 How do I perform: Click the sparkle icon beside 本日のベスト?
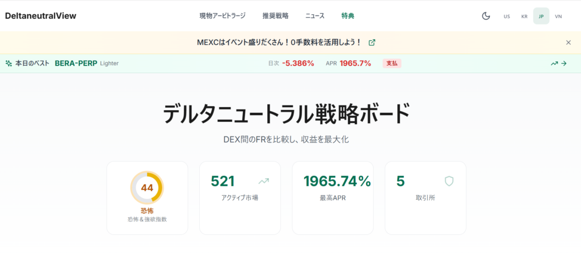coord(9,64)
